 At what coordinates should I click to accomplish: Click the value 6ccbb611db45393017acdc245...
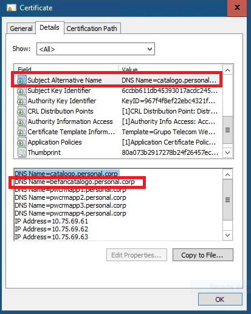coord(170,90)
